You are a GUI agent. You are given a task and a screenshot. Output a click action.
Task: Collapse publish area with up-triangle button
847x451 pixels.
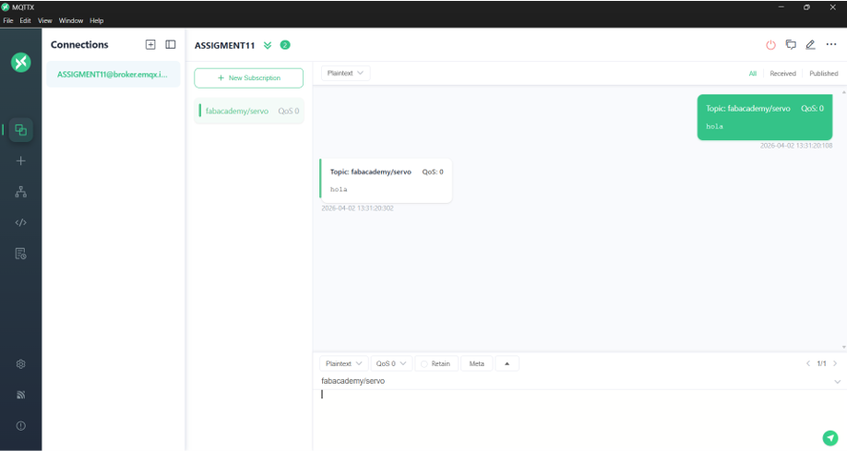click(507, 363)
